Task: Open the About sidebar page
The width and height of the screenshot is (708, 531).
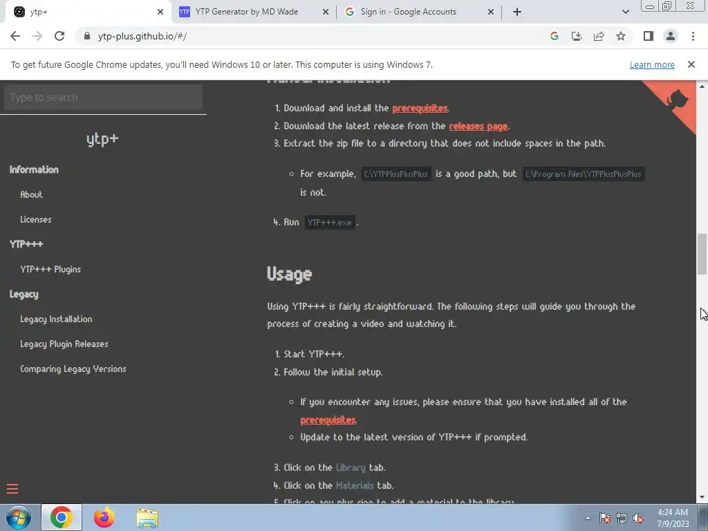Action: pyautogui.click(x=31, y=194)
